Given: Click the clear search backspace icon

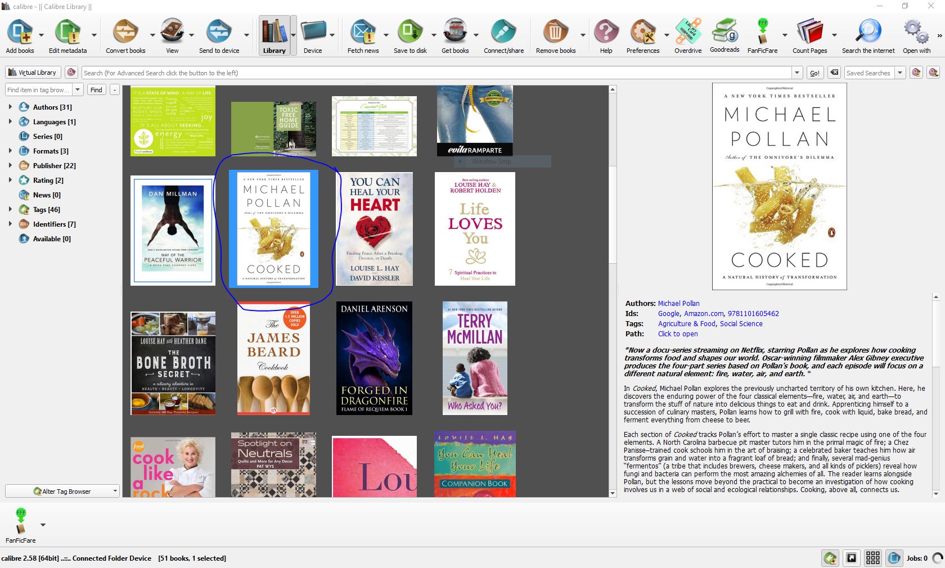Looking at the screenshot, I should pos(834,73).
